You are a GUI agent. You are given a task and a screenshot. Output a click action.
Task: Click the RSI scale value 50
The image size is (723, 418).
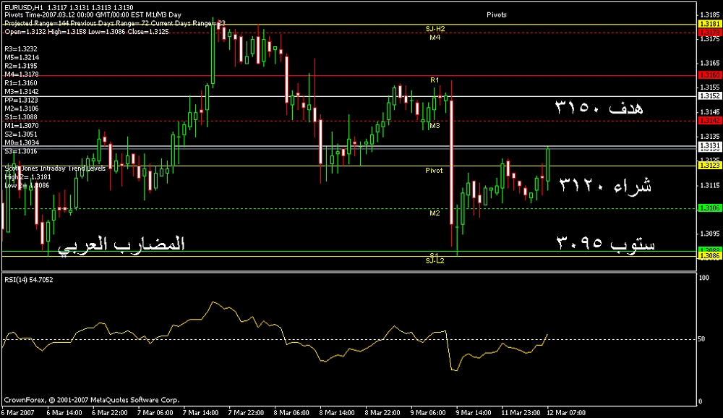coord(702,339)
